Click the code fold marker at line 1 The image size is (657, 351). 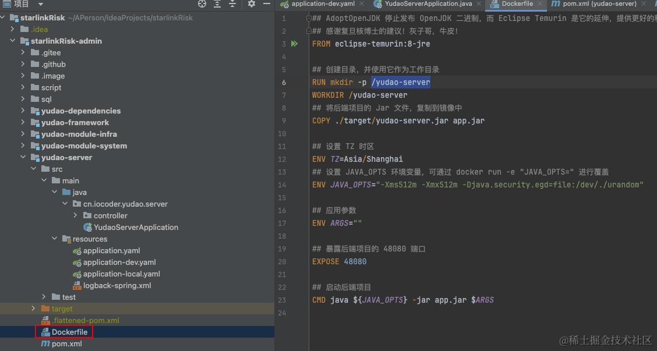308,19
